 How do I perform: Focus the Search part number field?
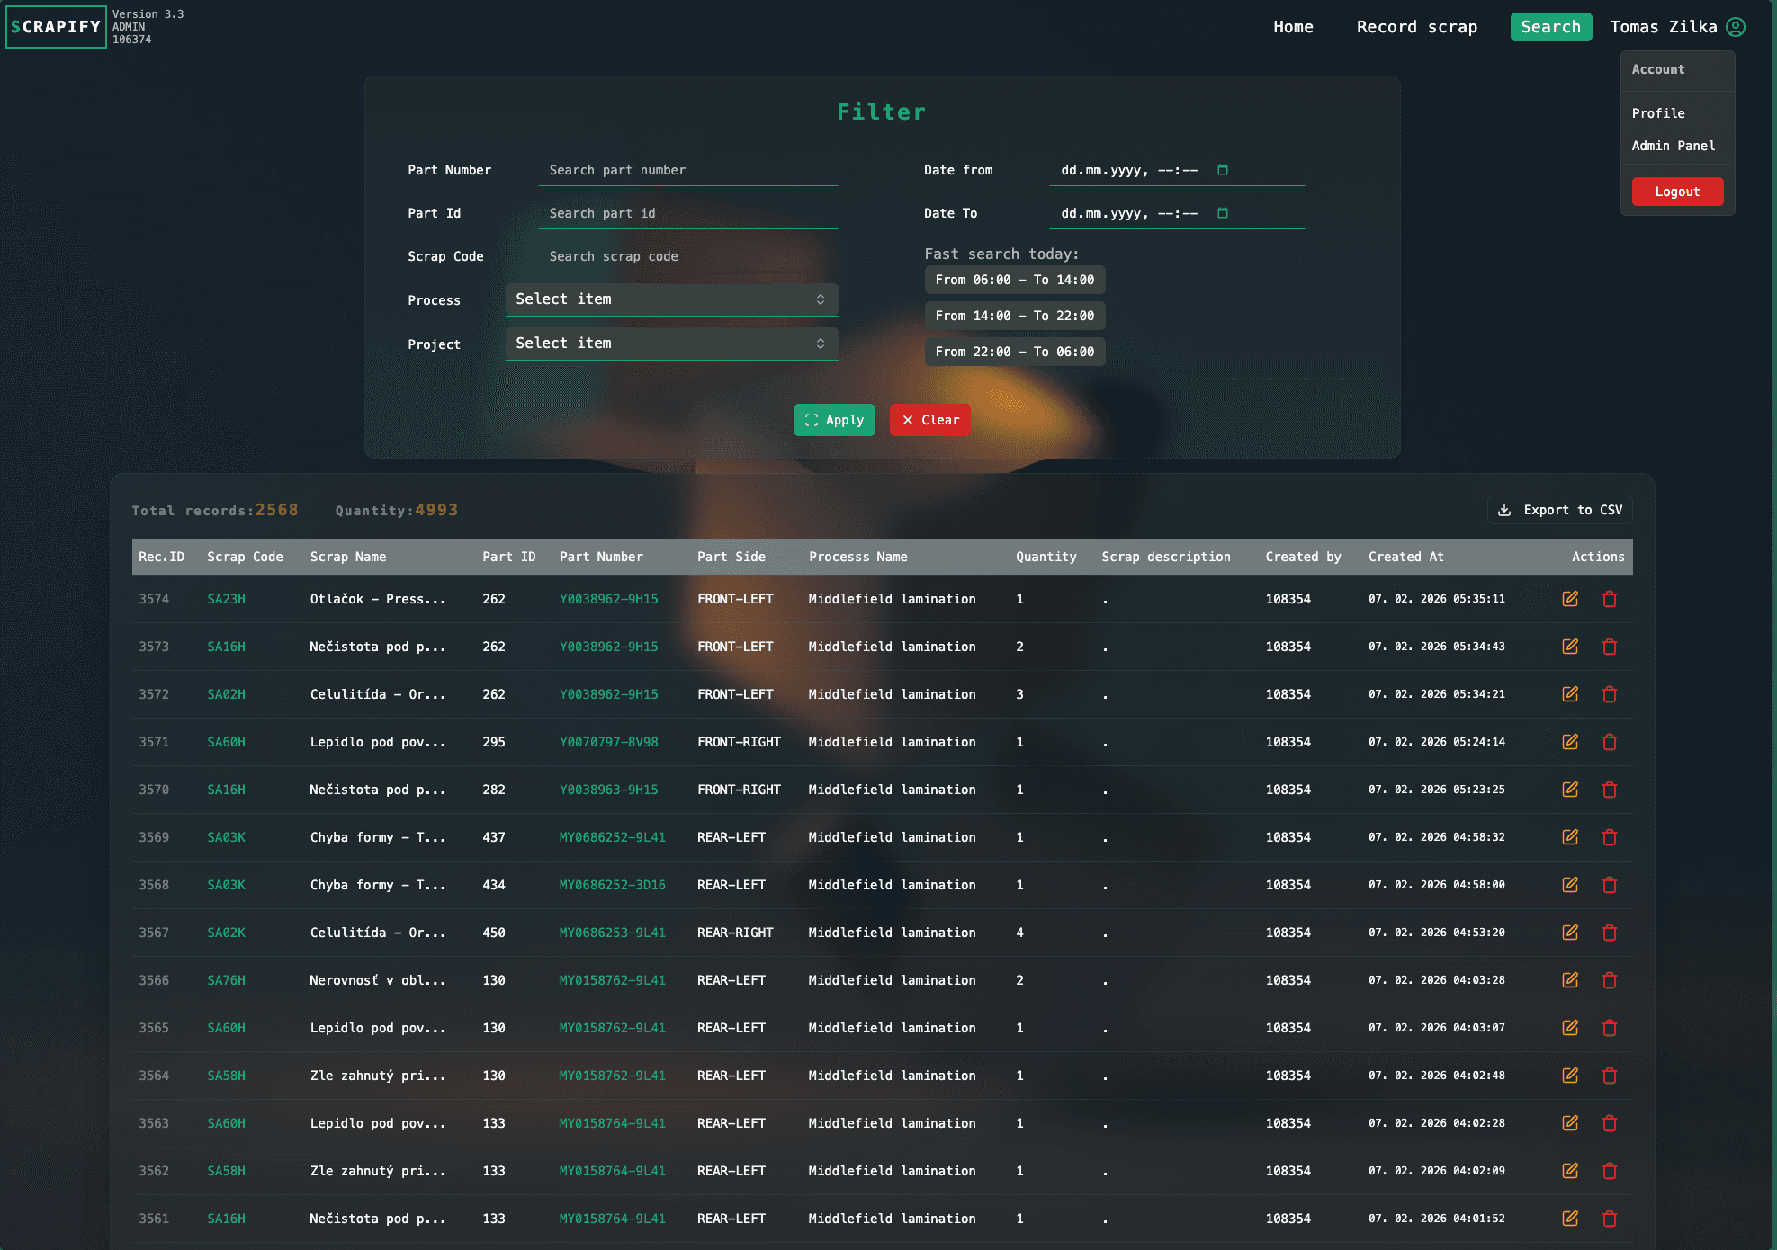coord(687,170)
